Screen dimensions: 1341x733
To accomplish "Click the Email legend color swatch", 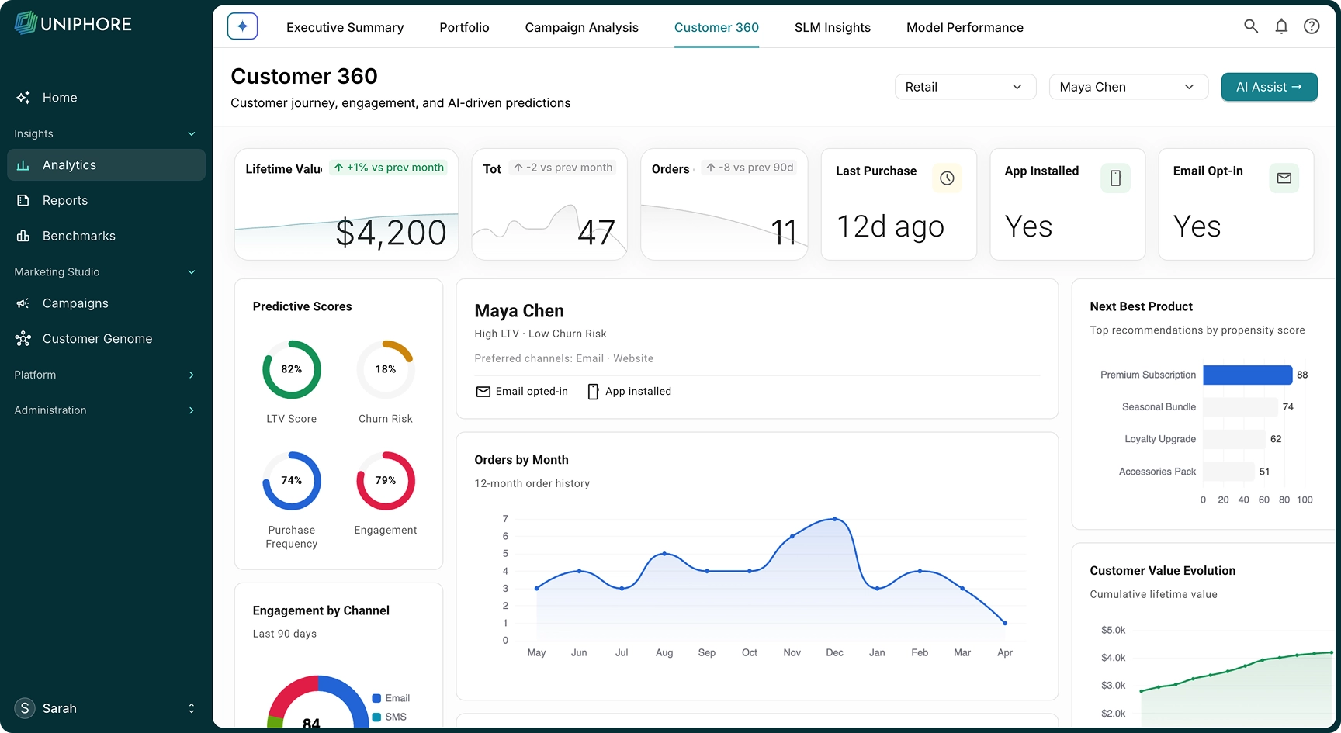I will point(376,698).
